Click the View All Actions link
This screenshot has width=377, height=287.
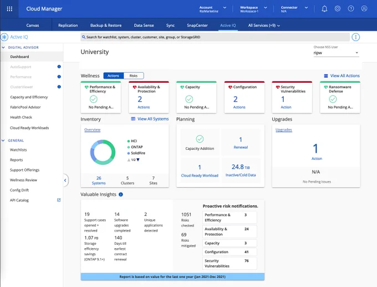345,76
